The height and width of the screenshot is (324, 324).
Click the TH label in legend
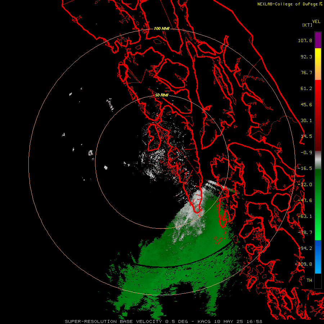[x=309, y=280]
